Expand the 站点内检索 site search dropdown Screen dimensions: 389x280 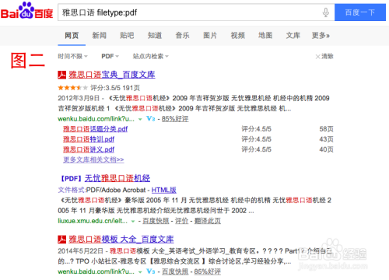(x=151, y=56)
